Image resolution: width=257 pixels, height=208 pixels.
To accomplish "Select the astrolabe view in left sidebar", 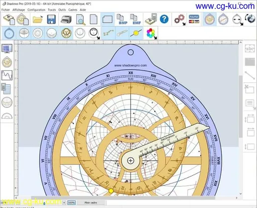I will click(7, 62).
